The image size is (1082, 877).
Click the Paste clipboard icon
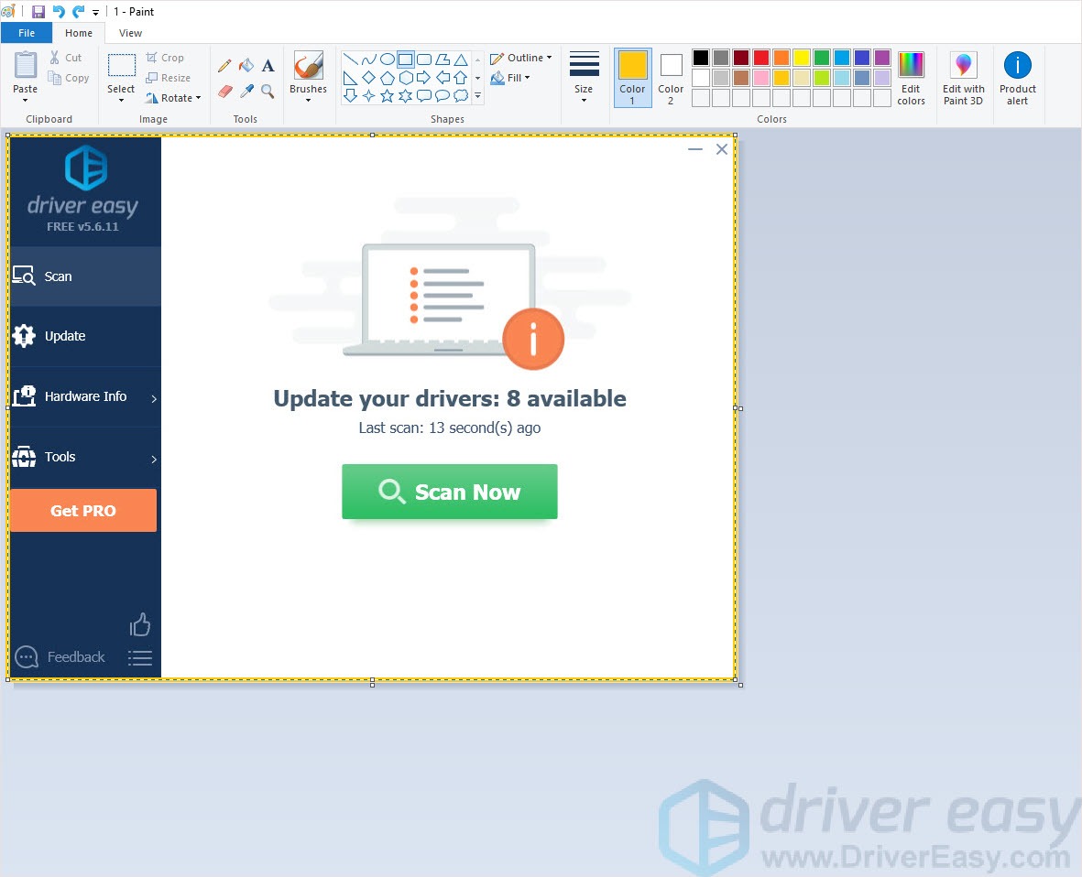click(26, 66)
